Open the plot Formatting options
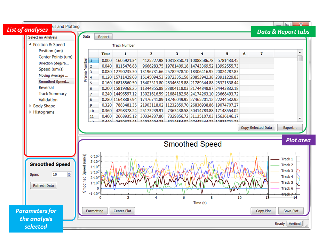This screenshot has width=334, height=251. (x=95, y=211)
